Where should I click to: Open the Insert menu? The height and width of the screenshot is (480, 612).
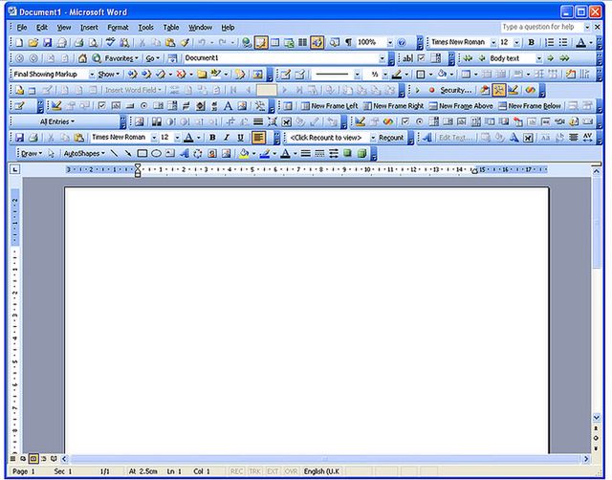coord(89,28)
